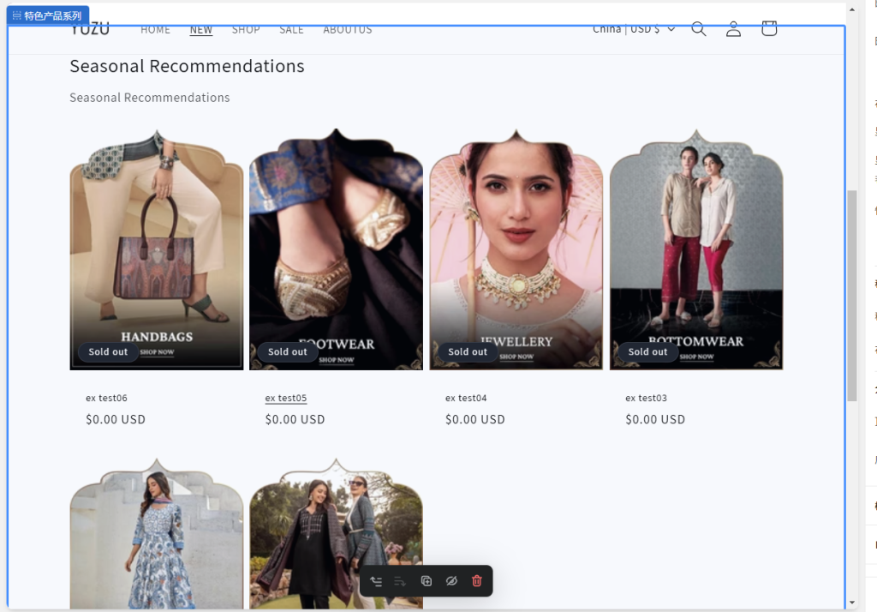Open product ex test06

(x=106, y=398)
